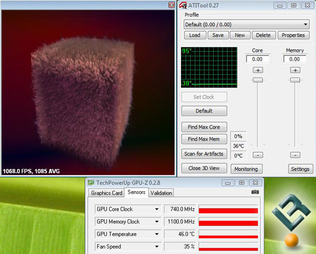This screenshot has width=316, height=254.
Task: Select the Sensors tab in GPU-Z
Action: coord(136,192)
